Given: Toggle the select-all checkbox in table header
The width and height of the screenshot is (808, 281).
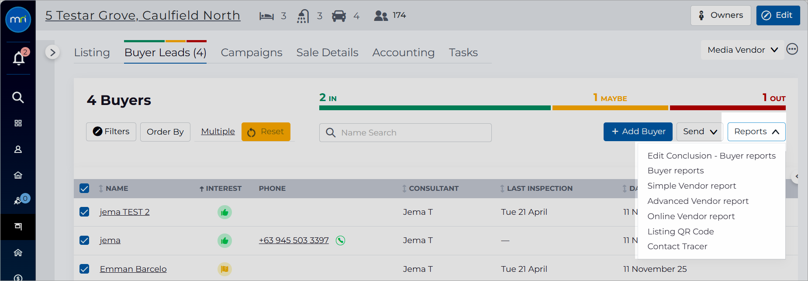Looking at the screenshot, I should (x=84, y=188).
